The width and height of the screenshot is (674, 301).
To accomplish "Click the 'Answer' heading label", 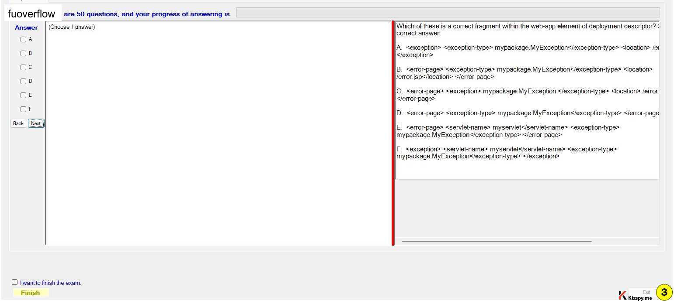I will point(26,27).
